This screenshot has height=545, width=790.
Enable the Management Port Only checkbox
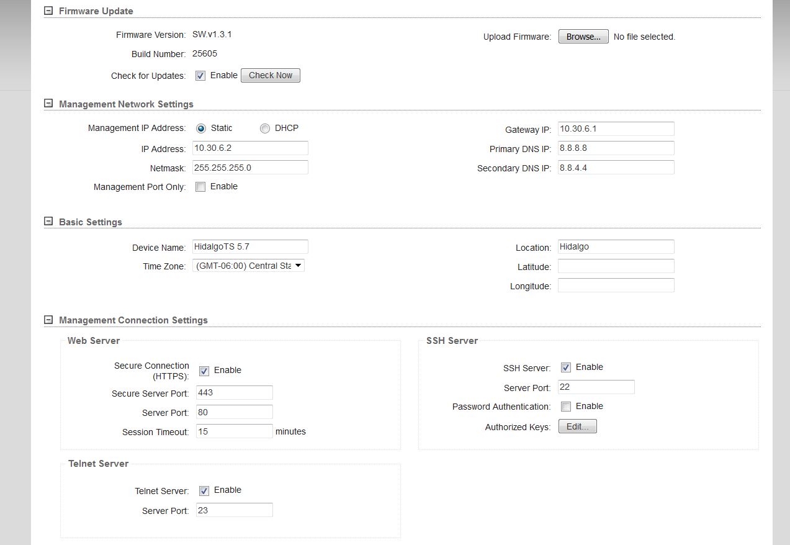(200, 187)
